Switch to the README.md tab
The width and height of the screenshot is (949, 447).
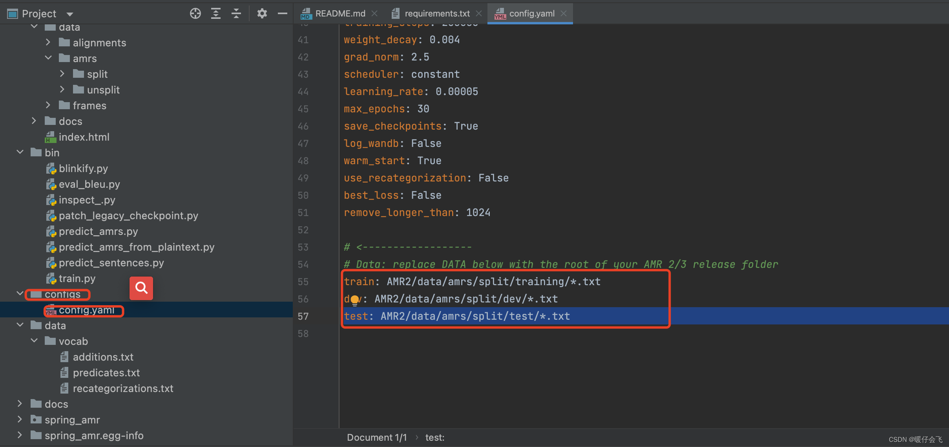click(340, 13)
